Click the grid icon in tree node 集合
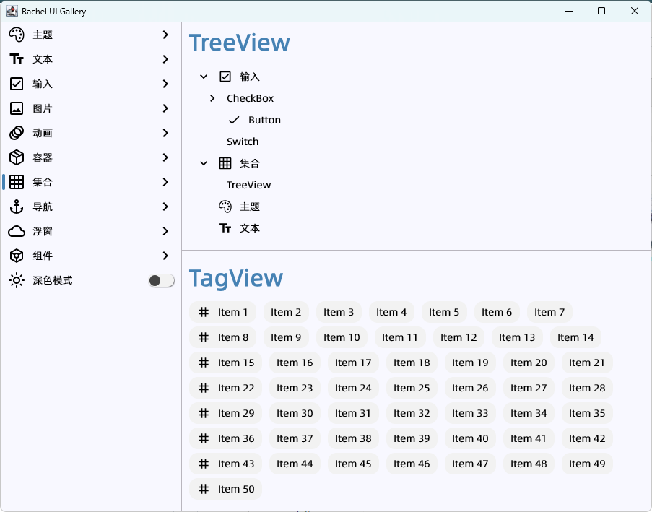The image size is (652, 512). click(x=225, y=163)
